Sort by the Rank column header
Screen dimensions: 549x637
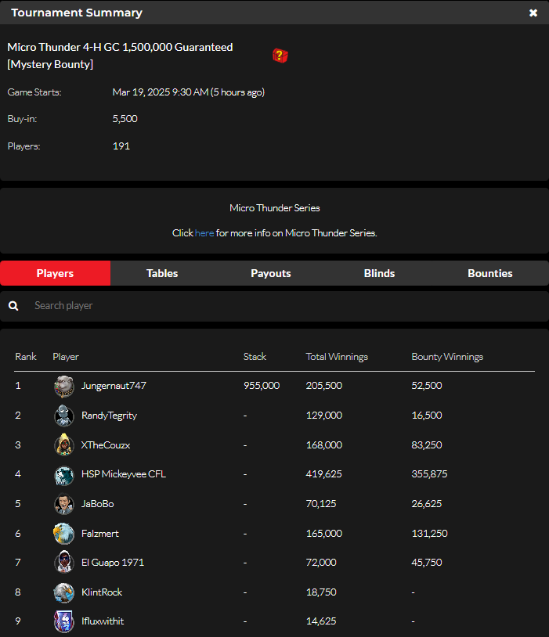pyautogui.click(x=26, y=357)
